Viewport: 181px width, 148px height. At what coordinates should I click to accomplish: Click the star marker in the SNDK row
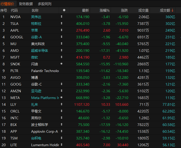pyautogui.click(x=62, y=64)
